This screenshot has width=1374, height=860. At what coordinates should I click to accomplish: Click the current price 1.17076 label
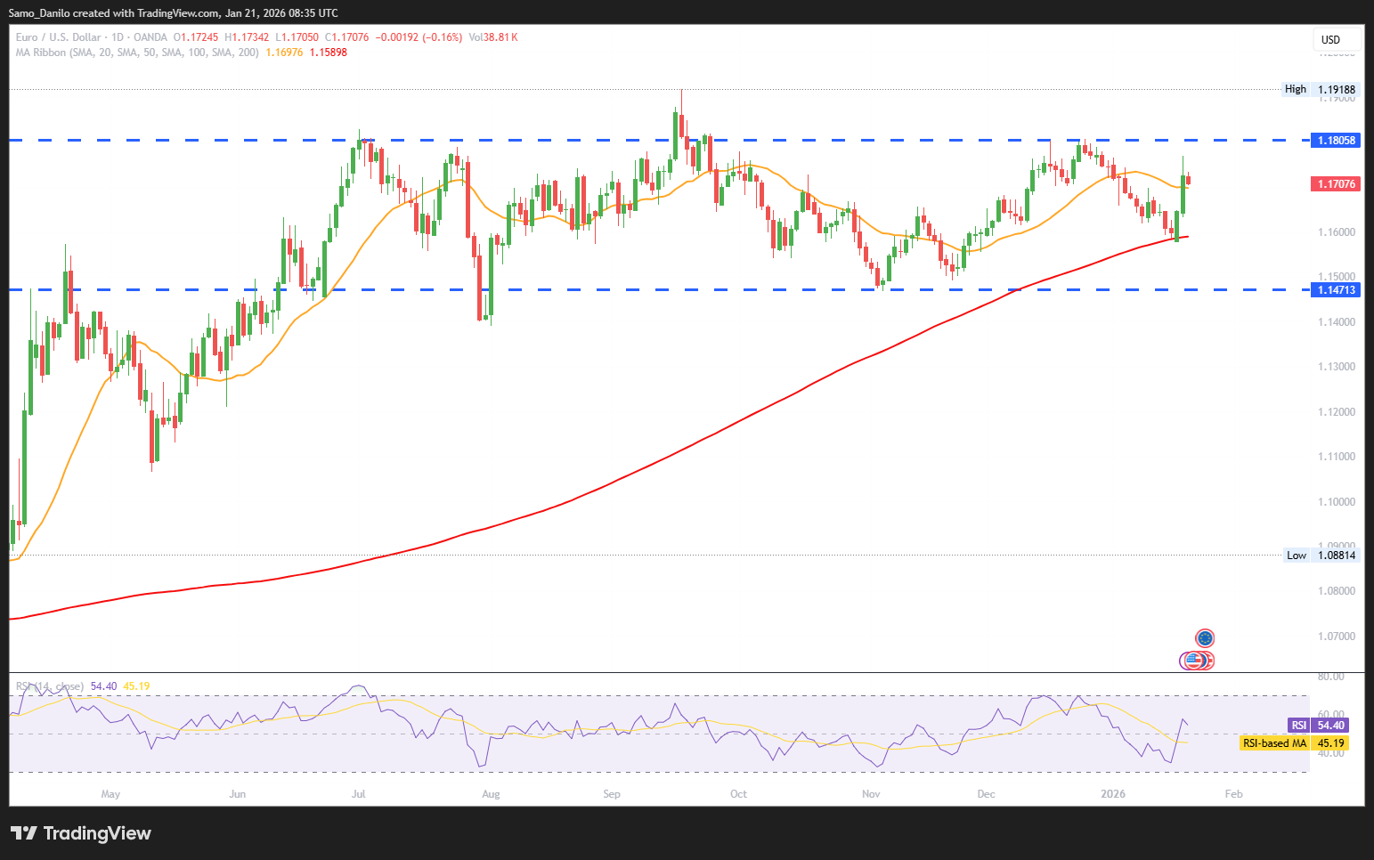click(1337, 184)
